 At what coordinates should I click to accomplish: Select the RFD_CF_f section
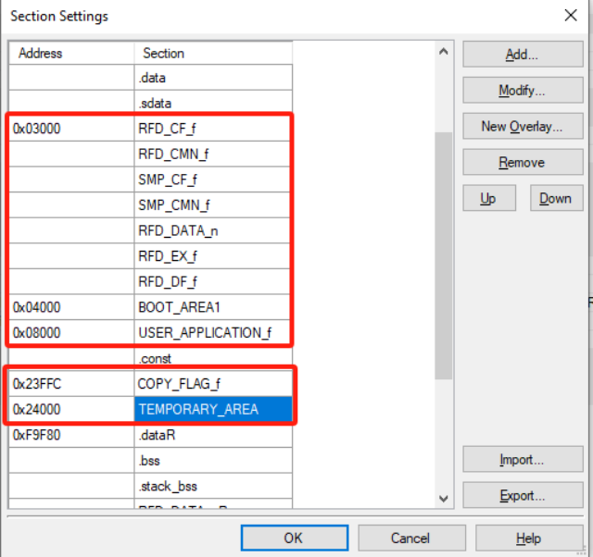(213, 129)
